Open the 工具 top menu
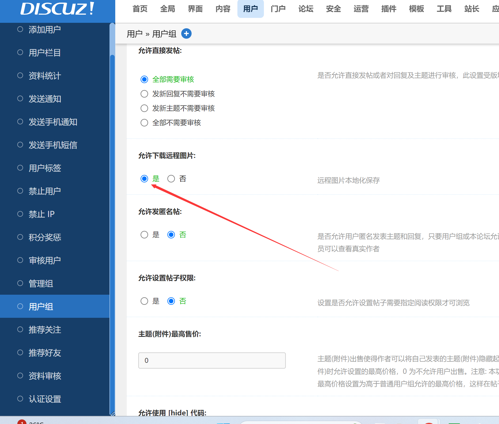499x424 pixels. [444, 9]
